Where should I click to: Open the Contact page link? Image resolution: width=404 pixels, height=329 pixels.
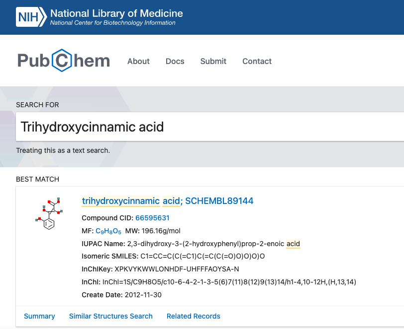tap(257, 61)
